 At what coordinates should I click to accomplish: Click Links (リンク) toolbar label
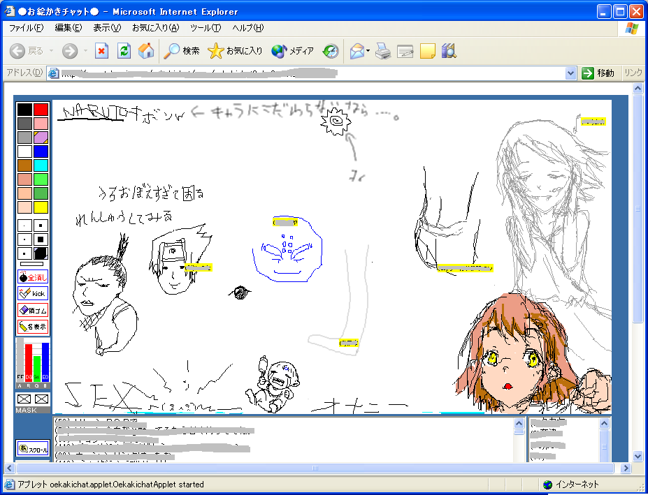coord(633,73)
